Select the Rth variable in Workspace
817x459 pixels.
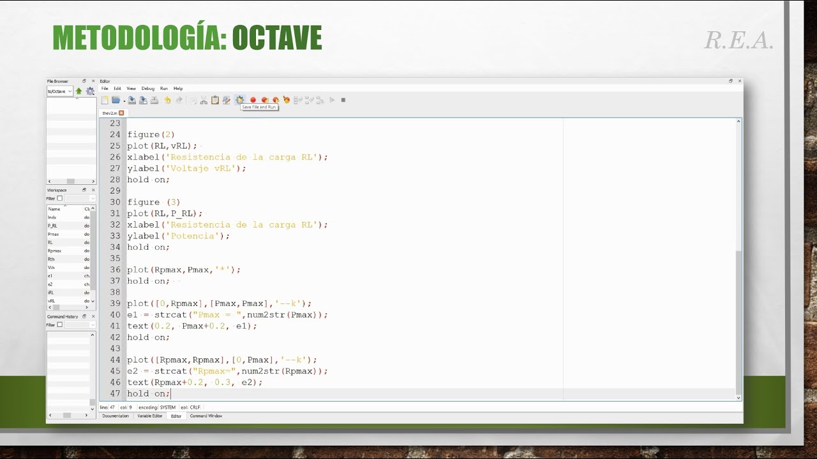[51, 259]
